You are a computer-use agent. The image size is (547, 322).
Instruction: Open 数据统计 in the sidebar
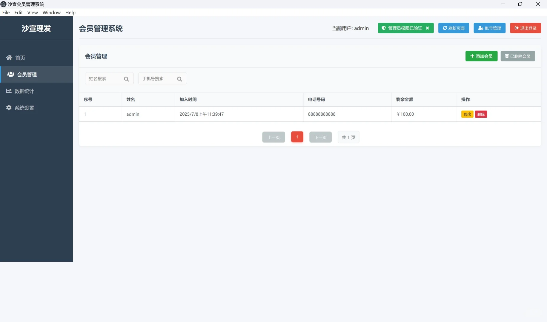[x=36, y=91]
